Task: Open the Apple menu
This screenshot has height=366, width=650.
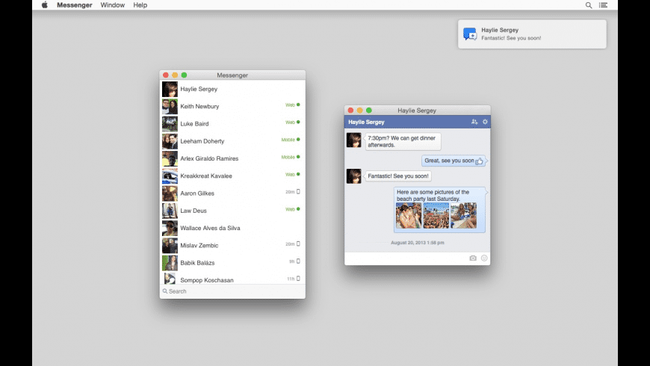Action: [x=44, y=5]
